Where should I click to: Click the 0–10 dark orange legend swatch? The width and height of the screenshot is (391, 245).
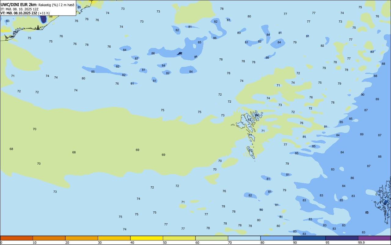pos(16,238)
